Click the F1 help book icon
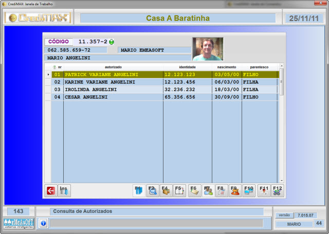The image size is (329, 234). tap(139, 190)
